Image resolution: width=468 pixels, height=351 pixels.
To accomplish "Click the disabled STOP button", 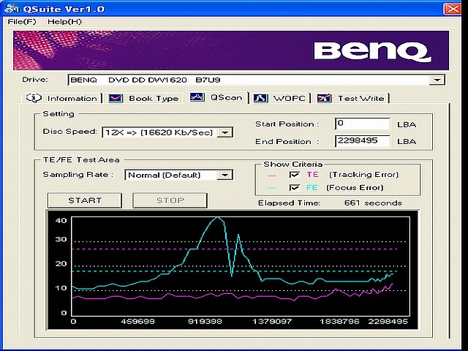I will click(x=170, y=200).
